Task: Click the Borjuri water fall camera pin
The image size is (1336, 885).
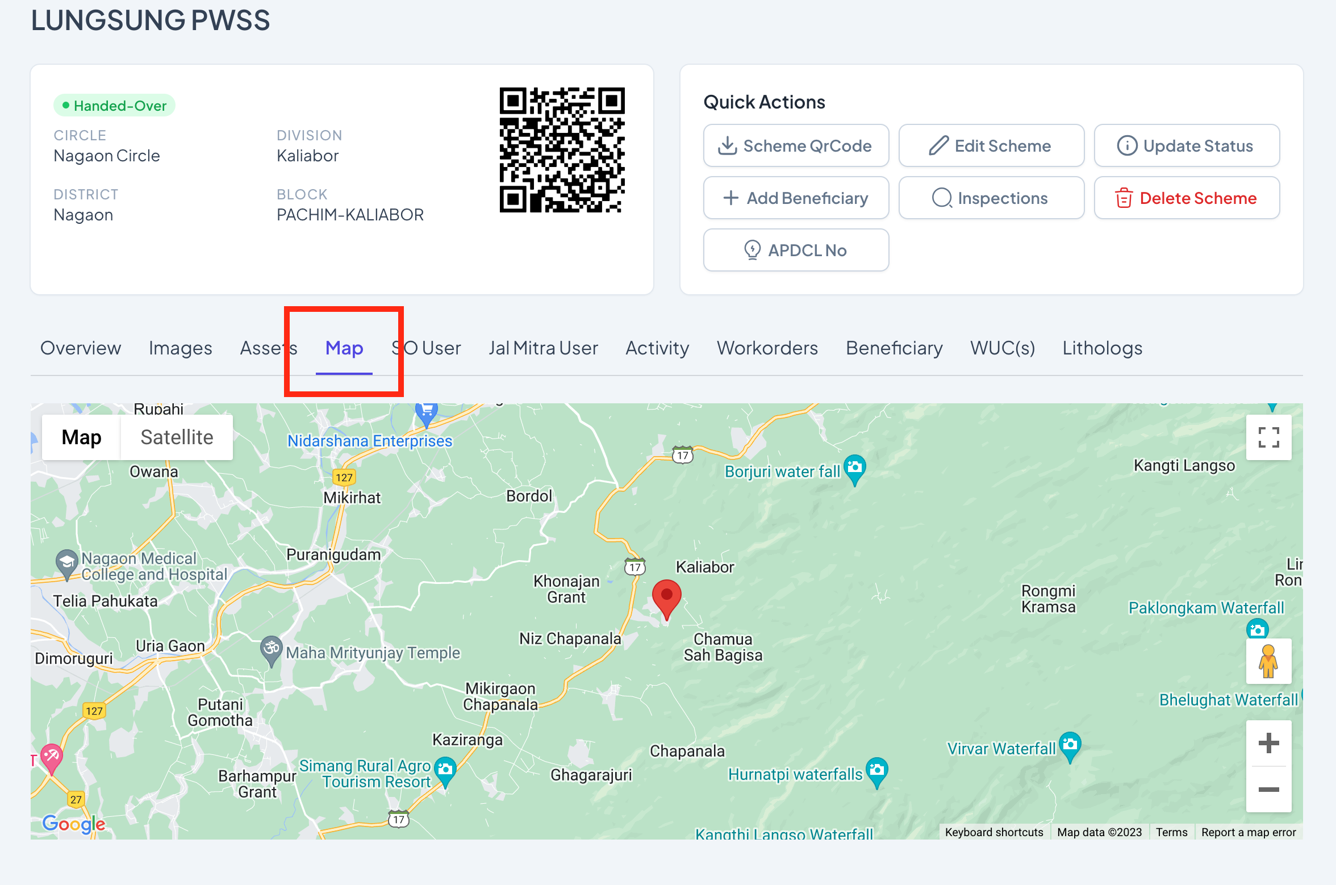Action: click(x=855, y=470)
